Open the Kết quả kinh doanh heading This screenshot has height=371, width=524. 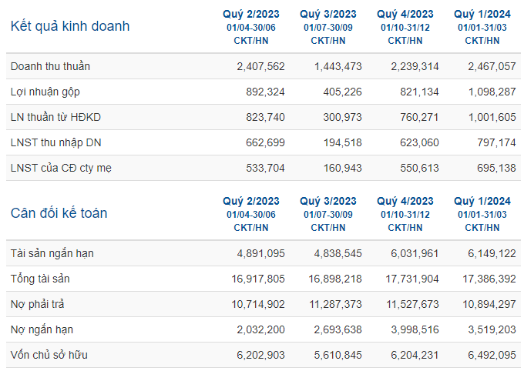pos(70,27)
